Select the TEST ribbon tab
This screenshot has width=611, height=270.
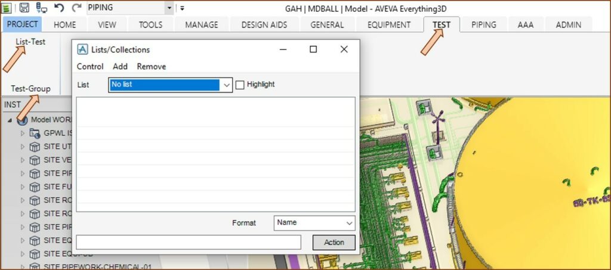point(442,25)
